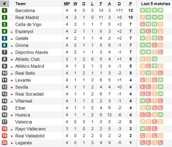Select the Atlético Madrid team name
This screenshot has width=172, height=147.
(30, 66)
